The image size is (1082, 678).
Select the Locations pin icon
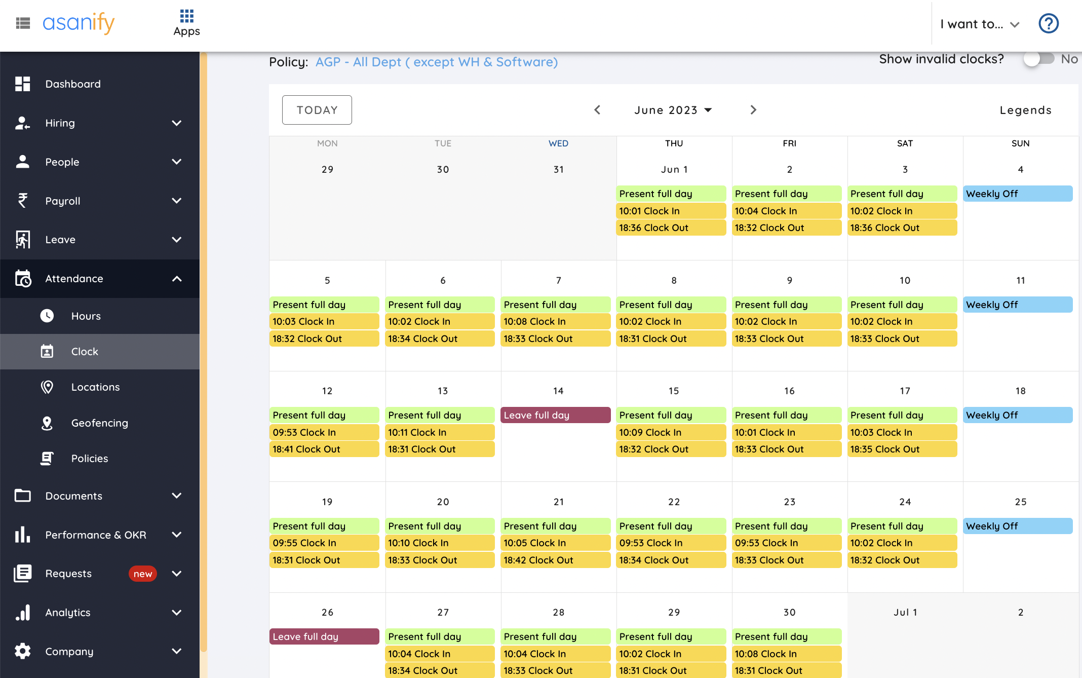tap(47, 387)
